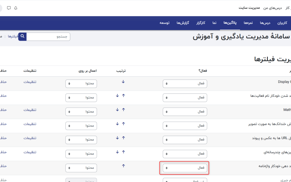Open the active (فعال) dropdown for glossary filter
The image size is (291, 182).
point(185,168)
